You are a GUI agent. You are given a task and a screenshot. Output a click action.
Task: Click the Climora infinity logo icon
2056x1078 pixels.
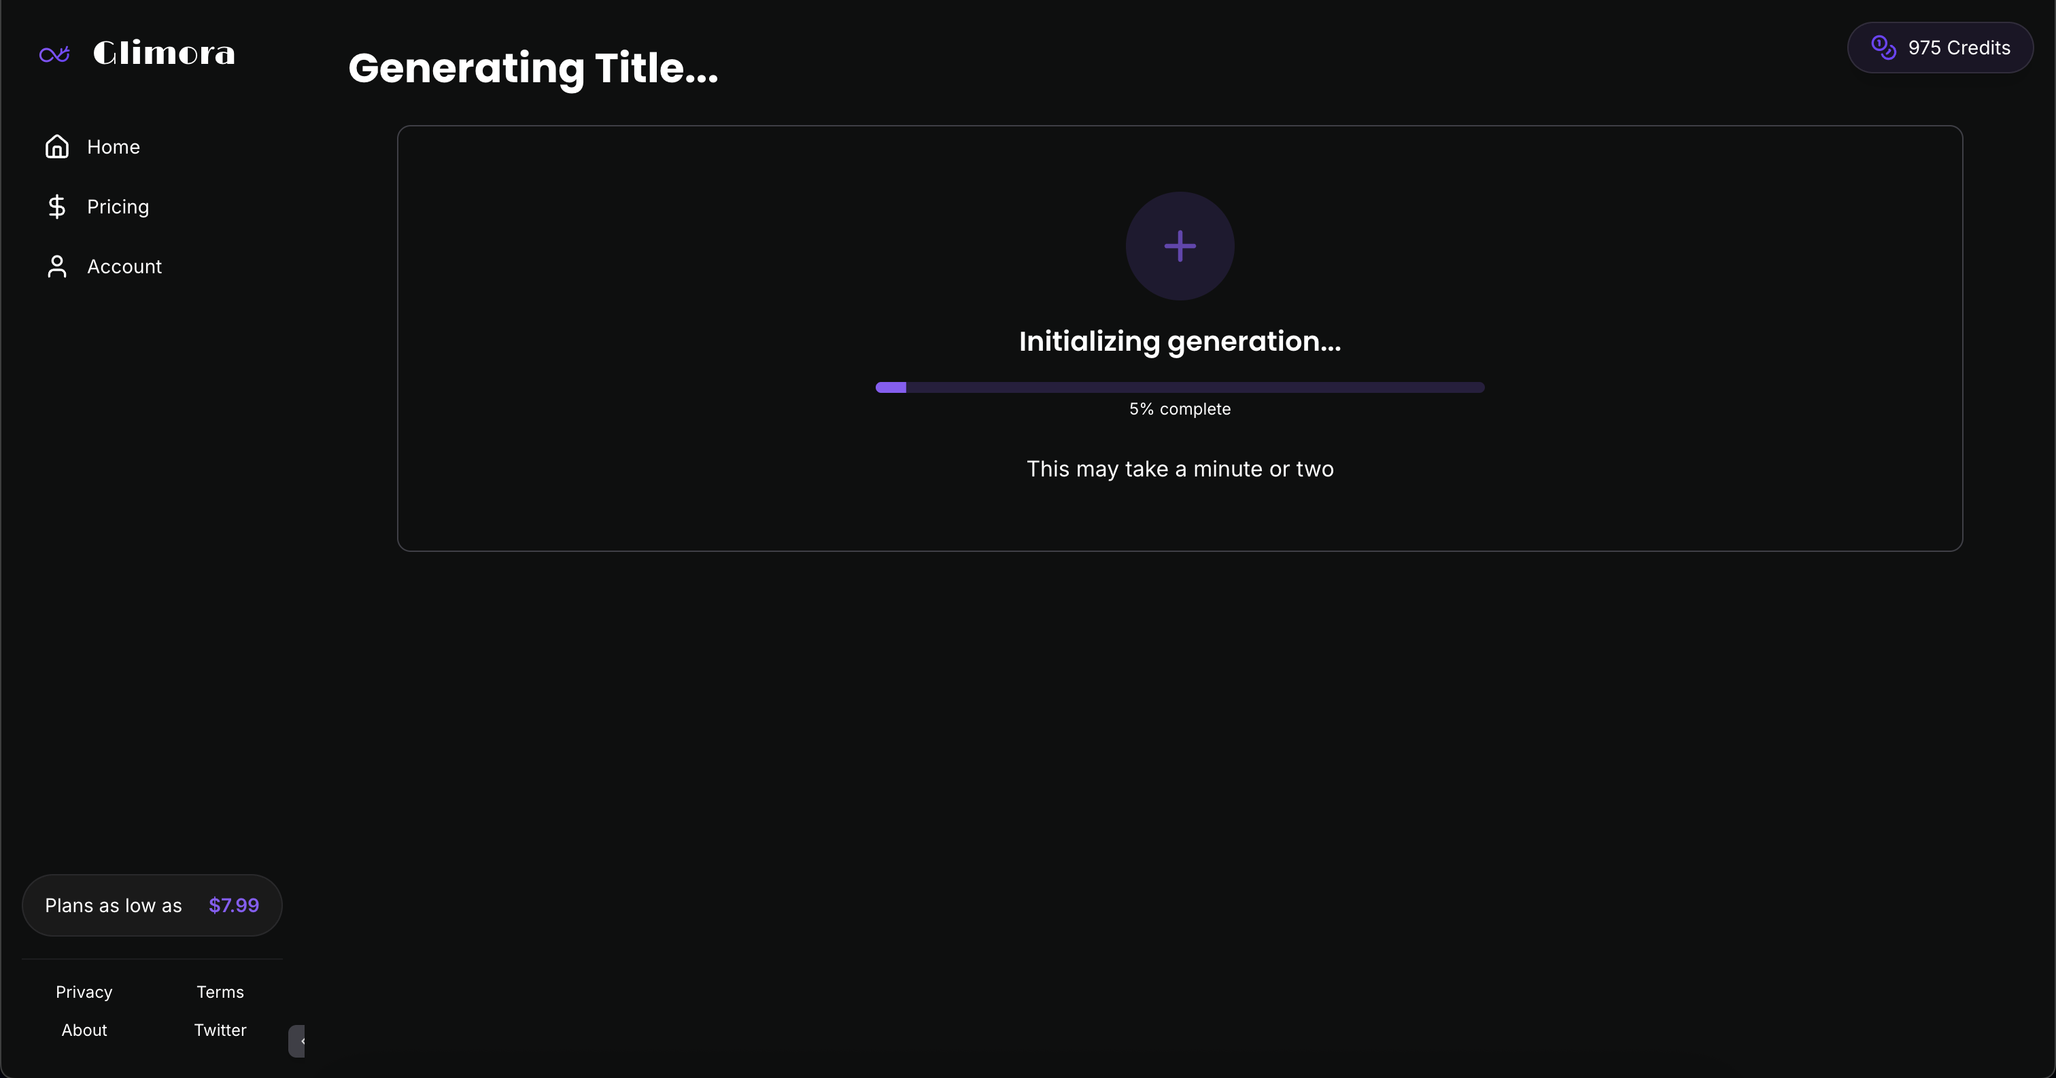click(54, 54)
